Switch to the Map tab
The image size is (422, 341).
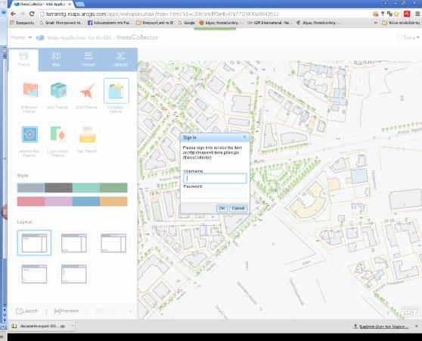click(x=56, y=60)
